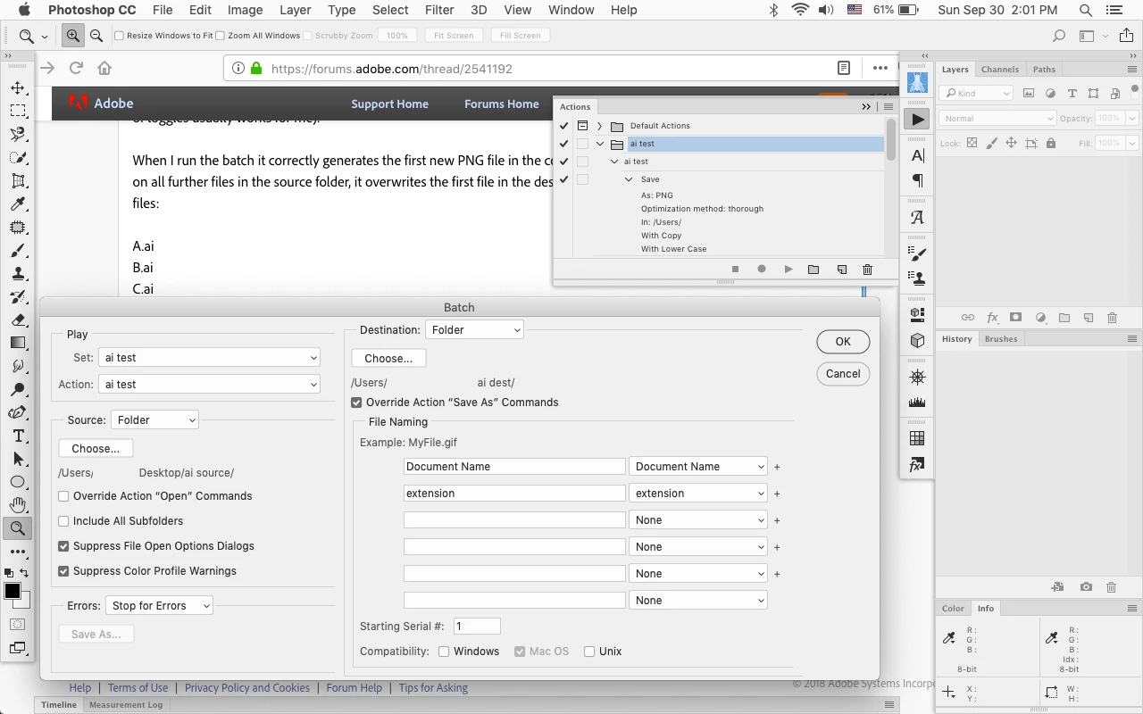This screenshot has width=1143, height=714.
Task: Switch to the Channels tab
Action: pos(1000,69)
